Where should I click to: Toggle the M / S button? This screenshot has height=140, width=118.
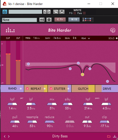(74, 20)
